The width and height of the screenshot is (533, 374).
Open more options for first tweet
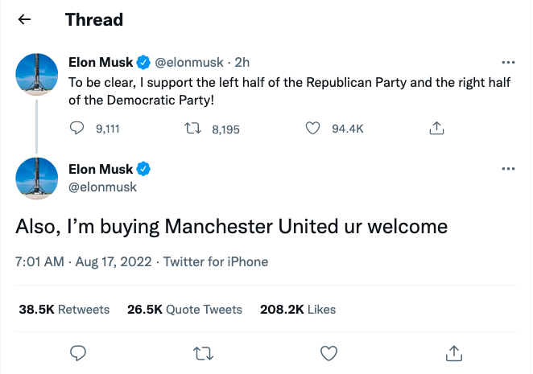[507, 62]
